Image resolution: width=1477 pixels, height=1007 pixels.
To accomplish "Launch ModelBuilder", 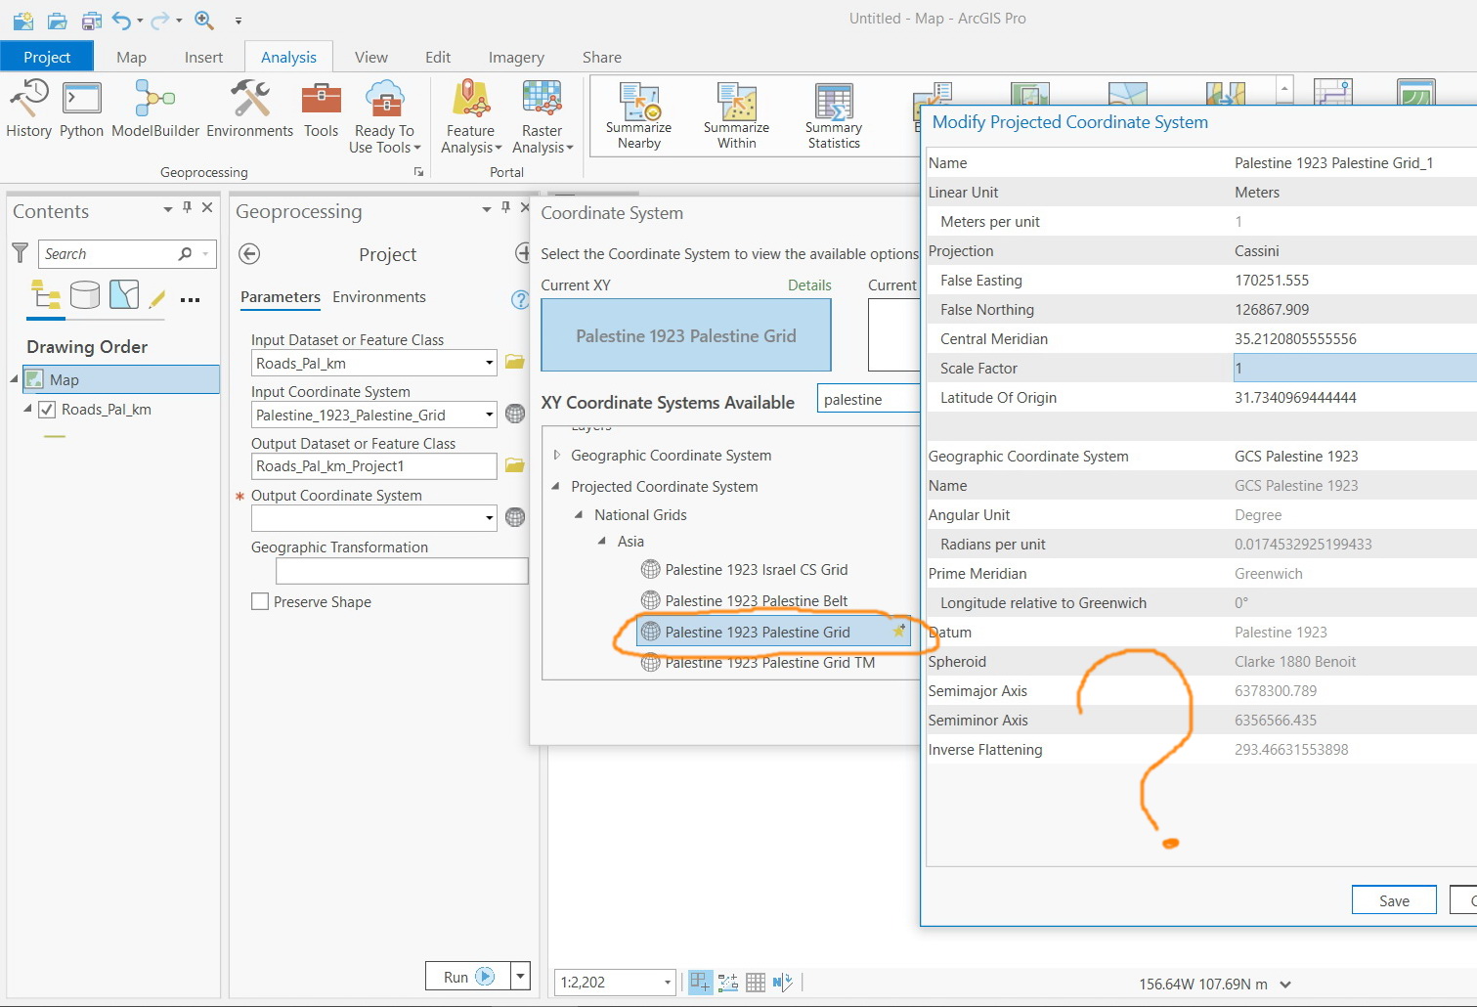I will click(x=155, y=109).
